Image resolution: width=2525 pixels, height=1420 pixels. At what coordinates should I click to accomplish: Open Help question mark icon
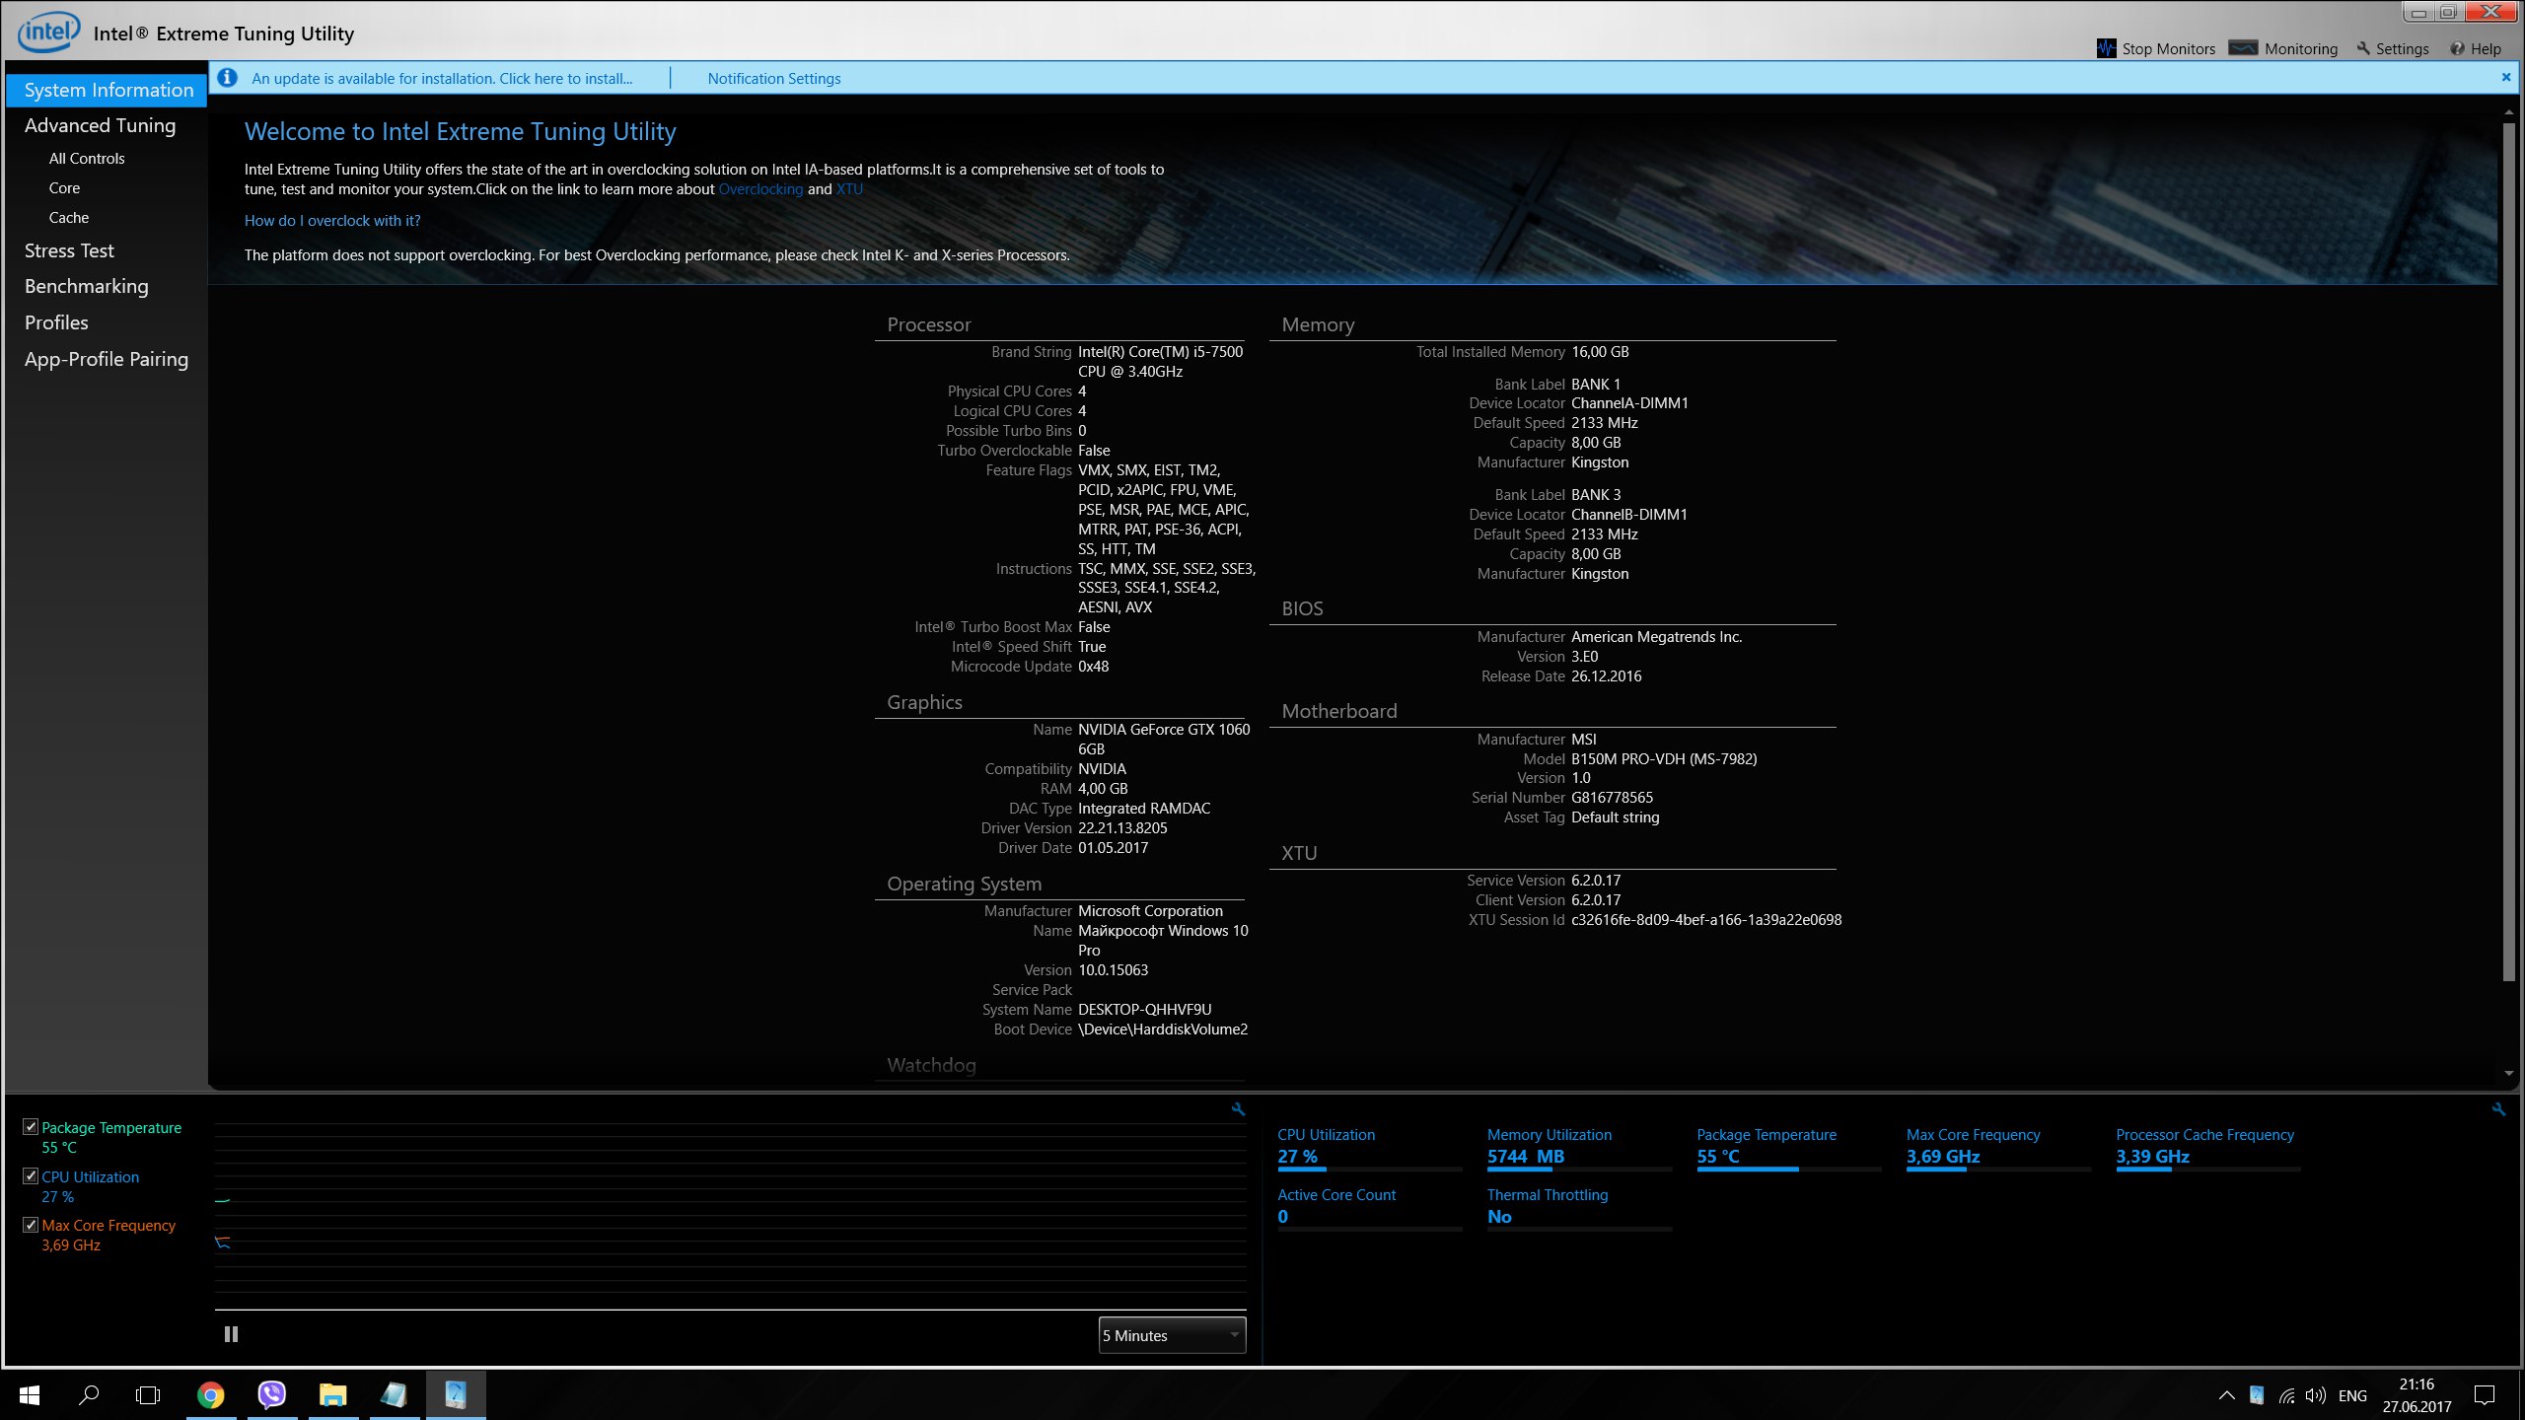pos(2457,48)
